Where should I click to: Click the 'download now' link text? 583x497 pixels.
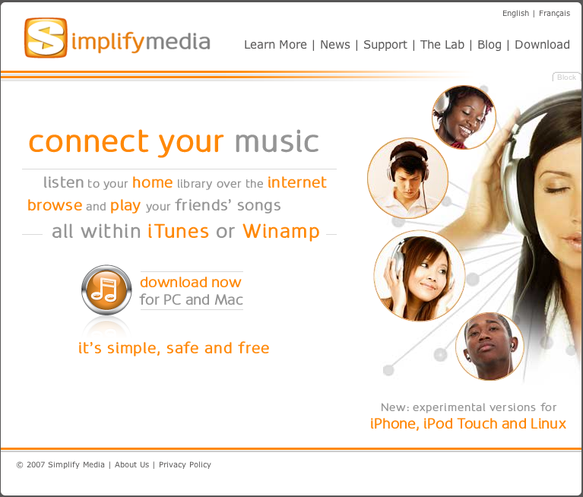pyautogui.click(x=191, y=282)
